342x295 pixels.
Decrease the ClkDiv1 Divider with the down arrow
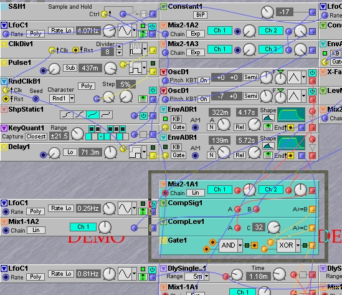click(x=119, y=52)
